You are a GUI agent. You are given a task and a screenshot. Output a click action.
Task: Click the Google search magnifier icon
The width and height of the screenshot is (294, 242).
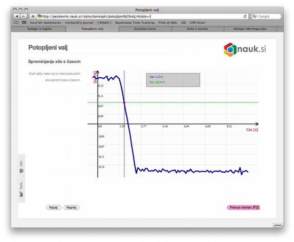(x=254, y=16)
